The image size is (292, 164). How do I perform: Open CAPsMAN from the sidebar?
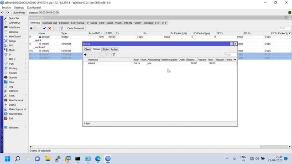click(14, 23)
